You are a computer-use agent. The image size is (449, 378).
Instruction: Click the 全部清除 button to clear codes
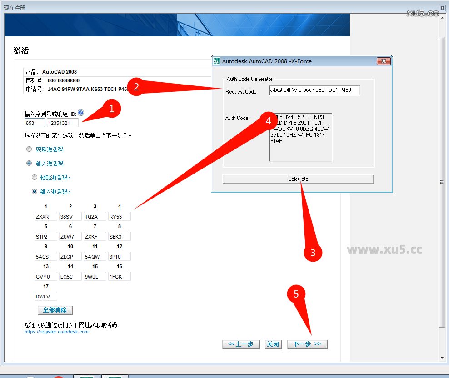click(x=55, y=310)
